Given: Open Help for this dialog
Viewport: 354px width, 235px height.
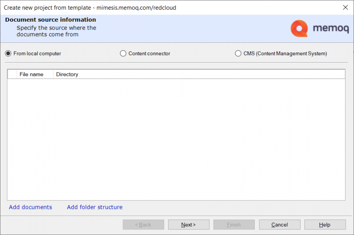Looking at the screenshot, I should click(325, 225).
